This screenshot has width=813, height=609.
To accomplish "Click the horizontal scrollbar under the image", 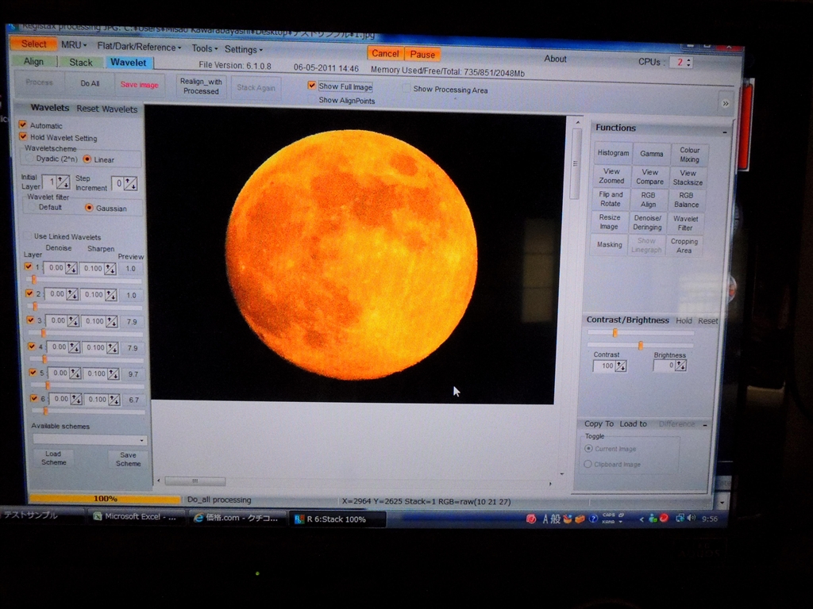I will click(195, 481).
